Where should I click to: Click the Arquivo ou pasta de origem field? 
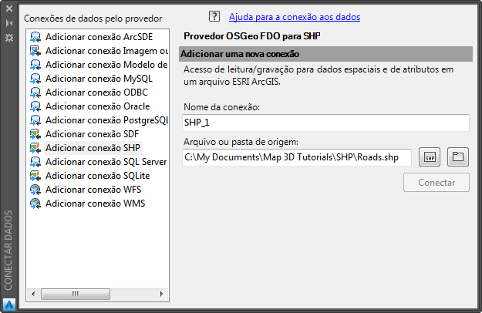(297, 157)
